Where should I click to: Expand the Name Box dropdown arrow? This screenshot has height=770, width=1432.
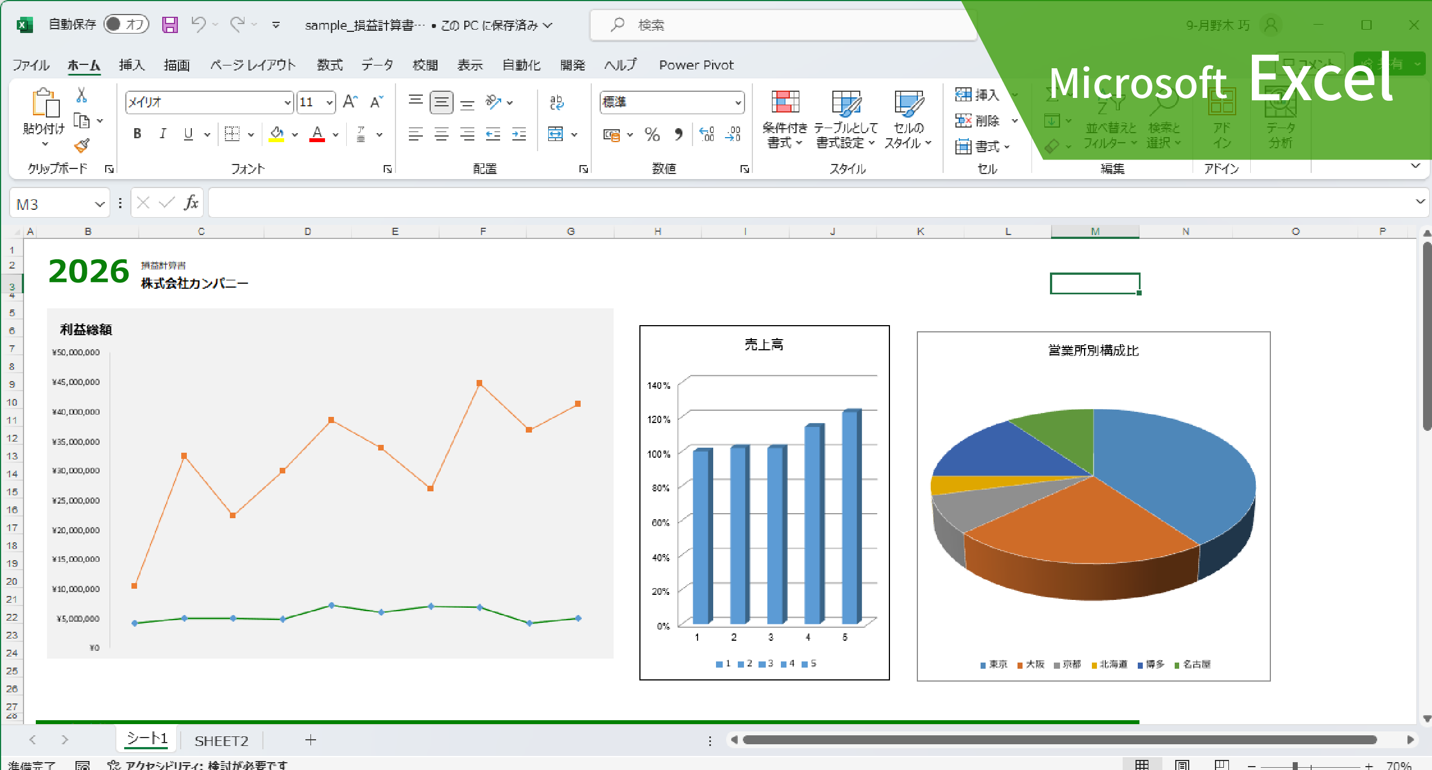click(100, 204)
